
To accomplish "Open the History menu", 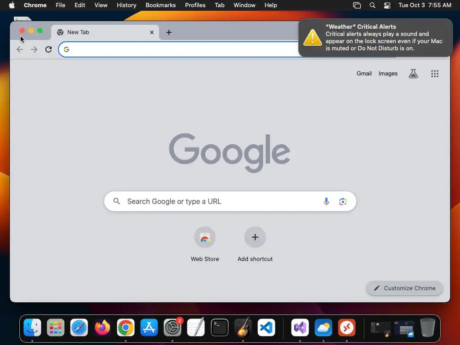I will pos(126,5).
